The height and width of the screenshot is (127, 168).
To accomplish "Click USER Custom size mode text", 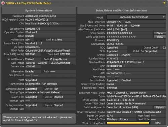I will coord(60,63).
